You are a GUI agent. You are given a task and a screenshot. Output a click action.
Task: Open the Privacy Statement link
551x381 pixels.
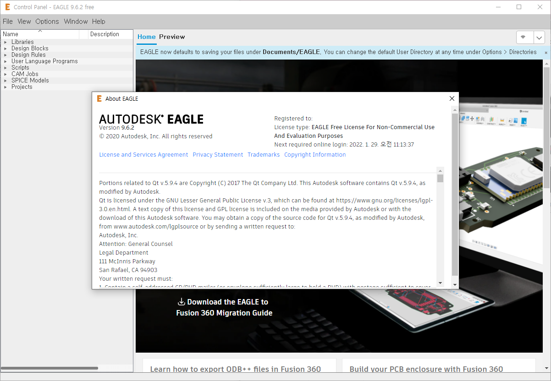(218, 155)
